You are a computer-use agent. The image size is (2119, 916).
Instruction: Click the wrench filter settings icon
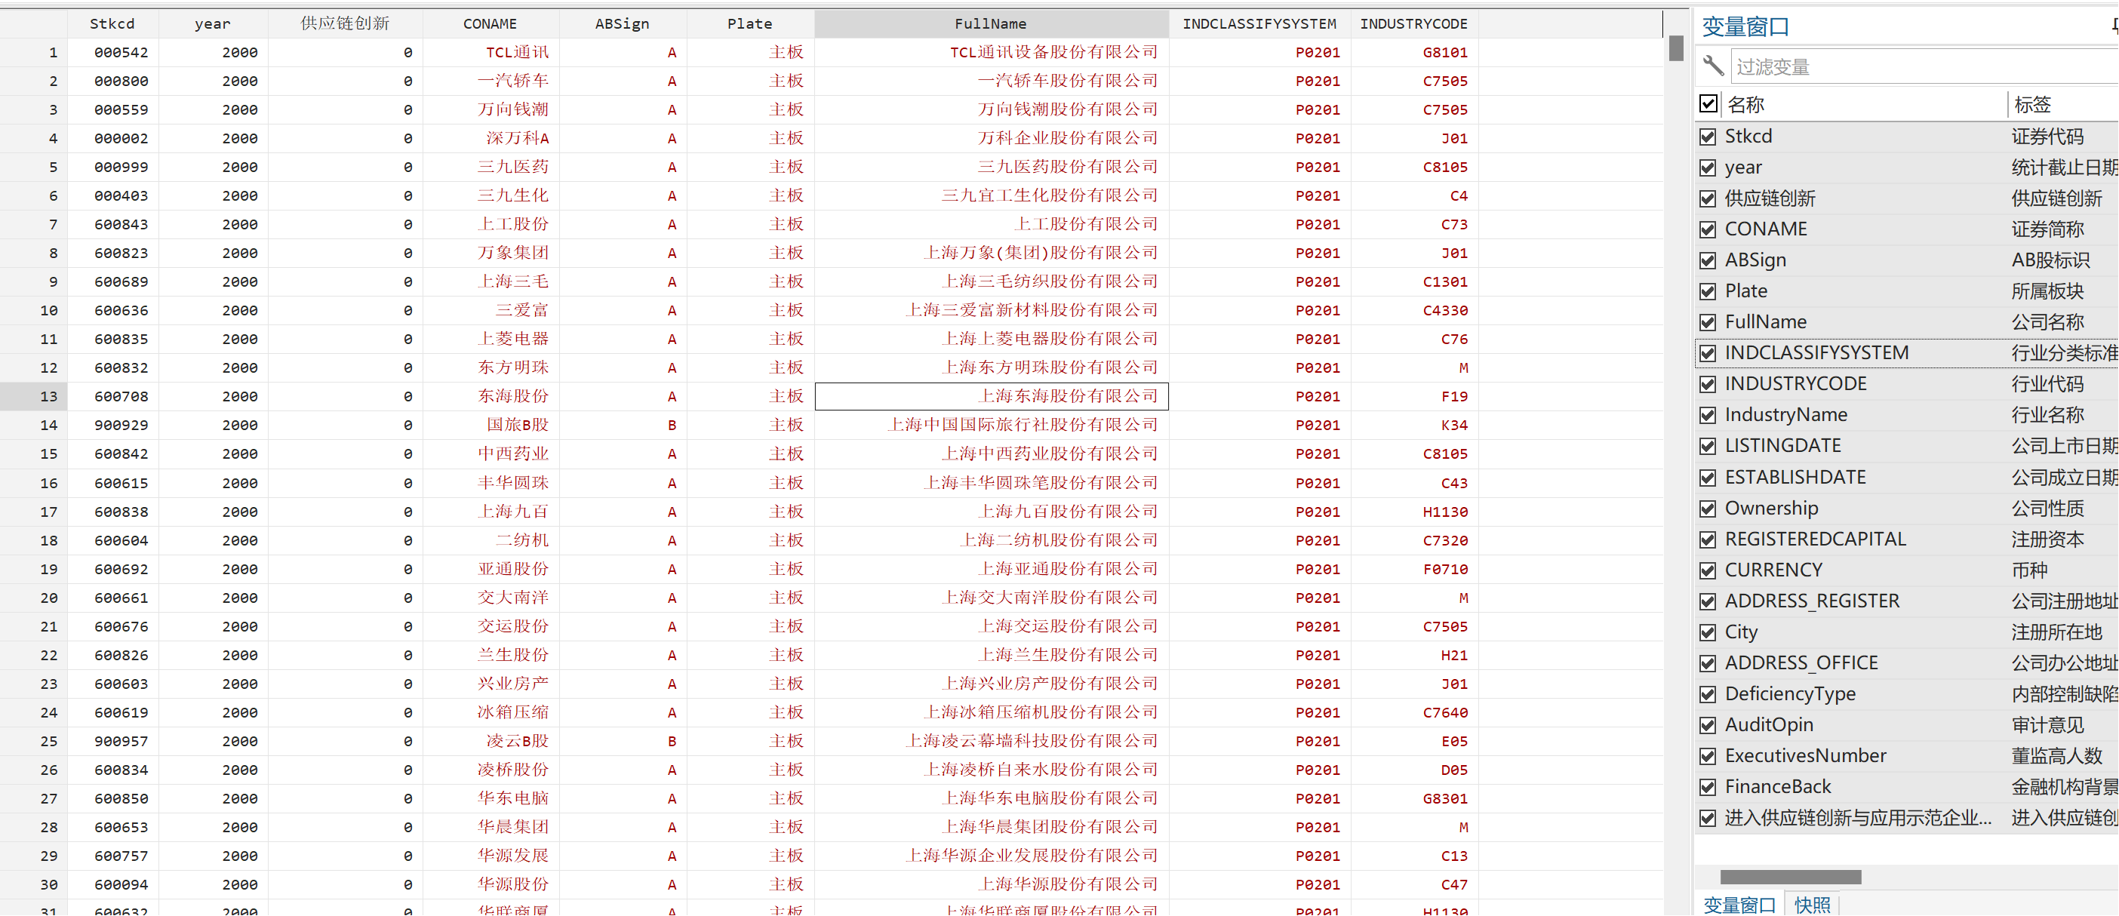[x=1714, y=66]
